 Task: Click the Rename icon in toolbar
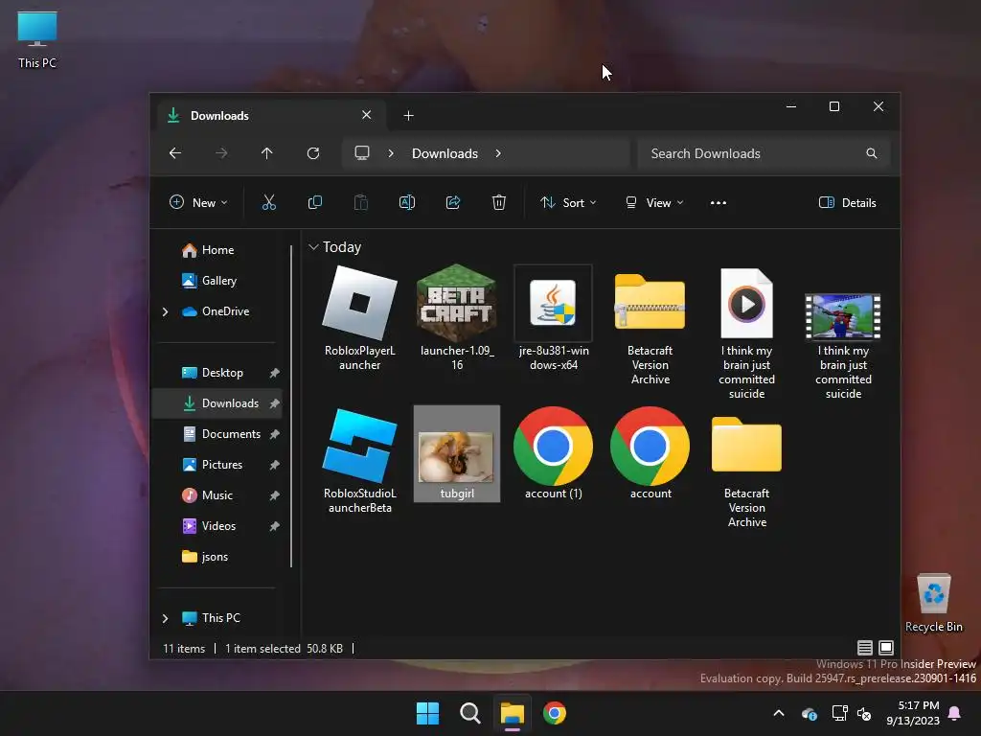406,203
